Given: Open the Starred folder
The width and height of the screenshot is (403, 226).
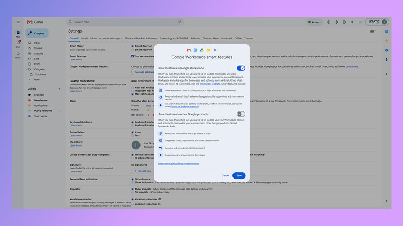Looking at the screenshot, I should tap(38, 49).
